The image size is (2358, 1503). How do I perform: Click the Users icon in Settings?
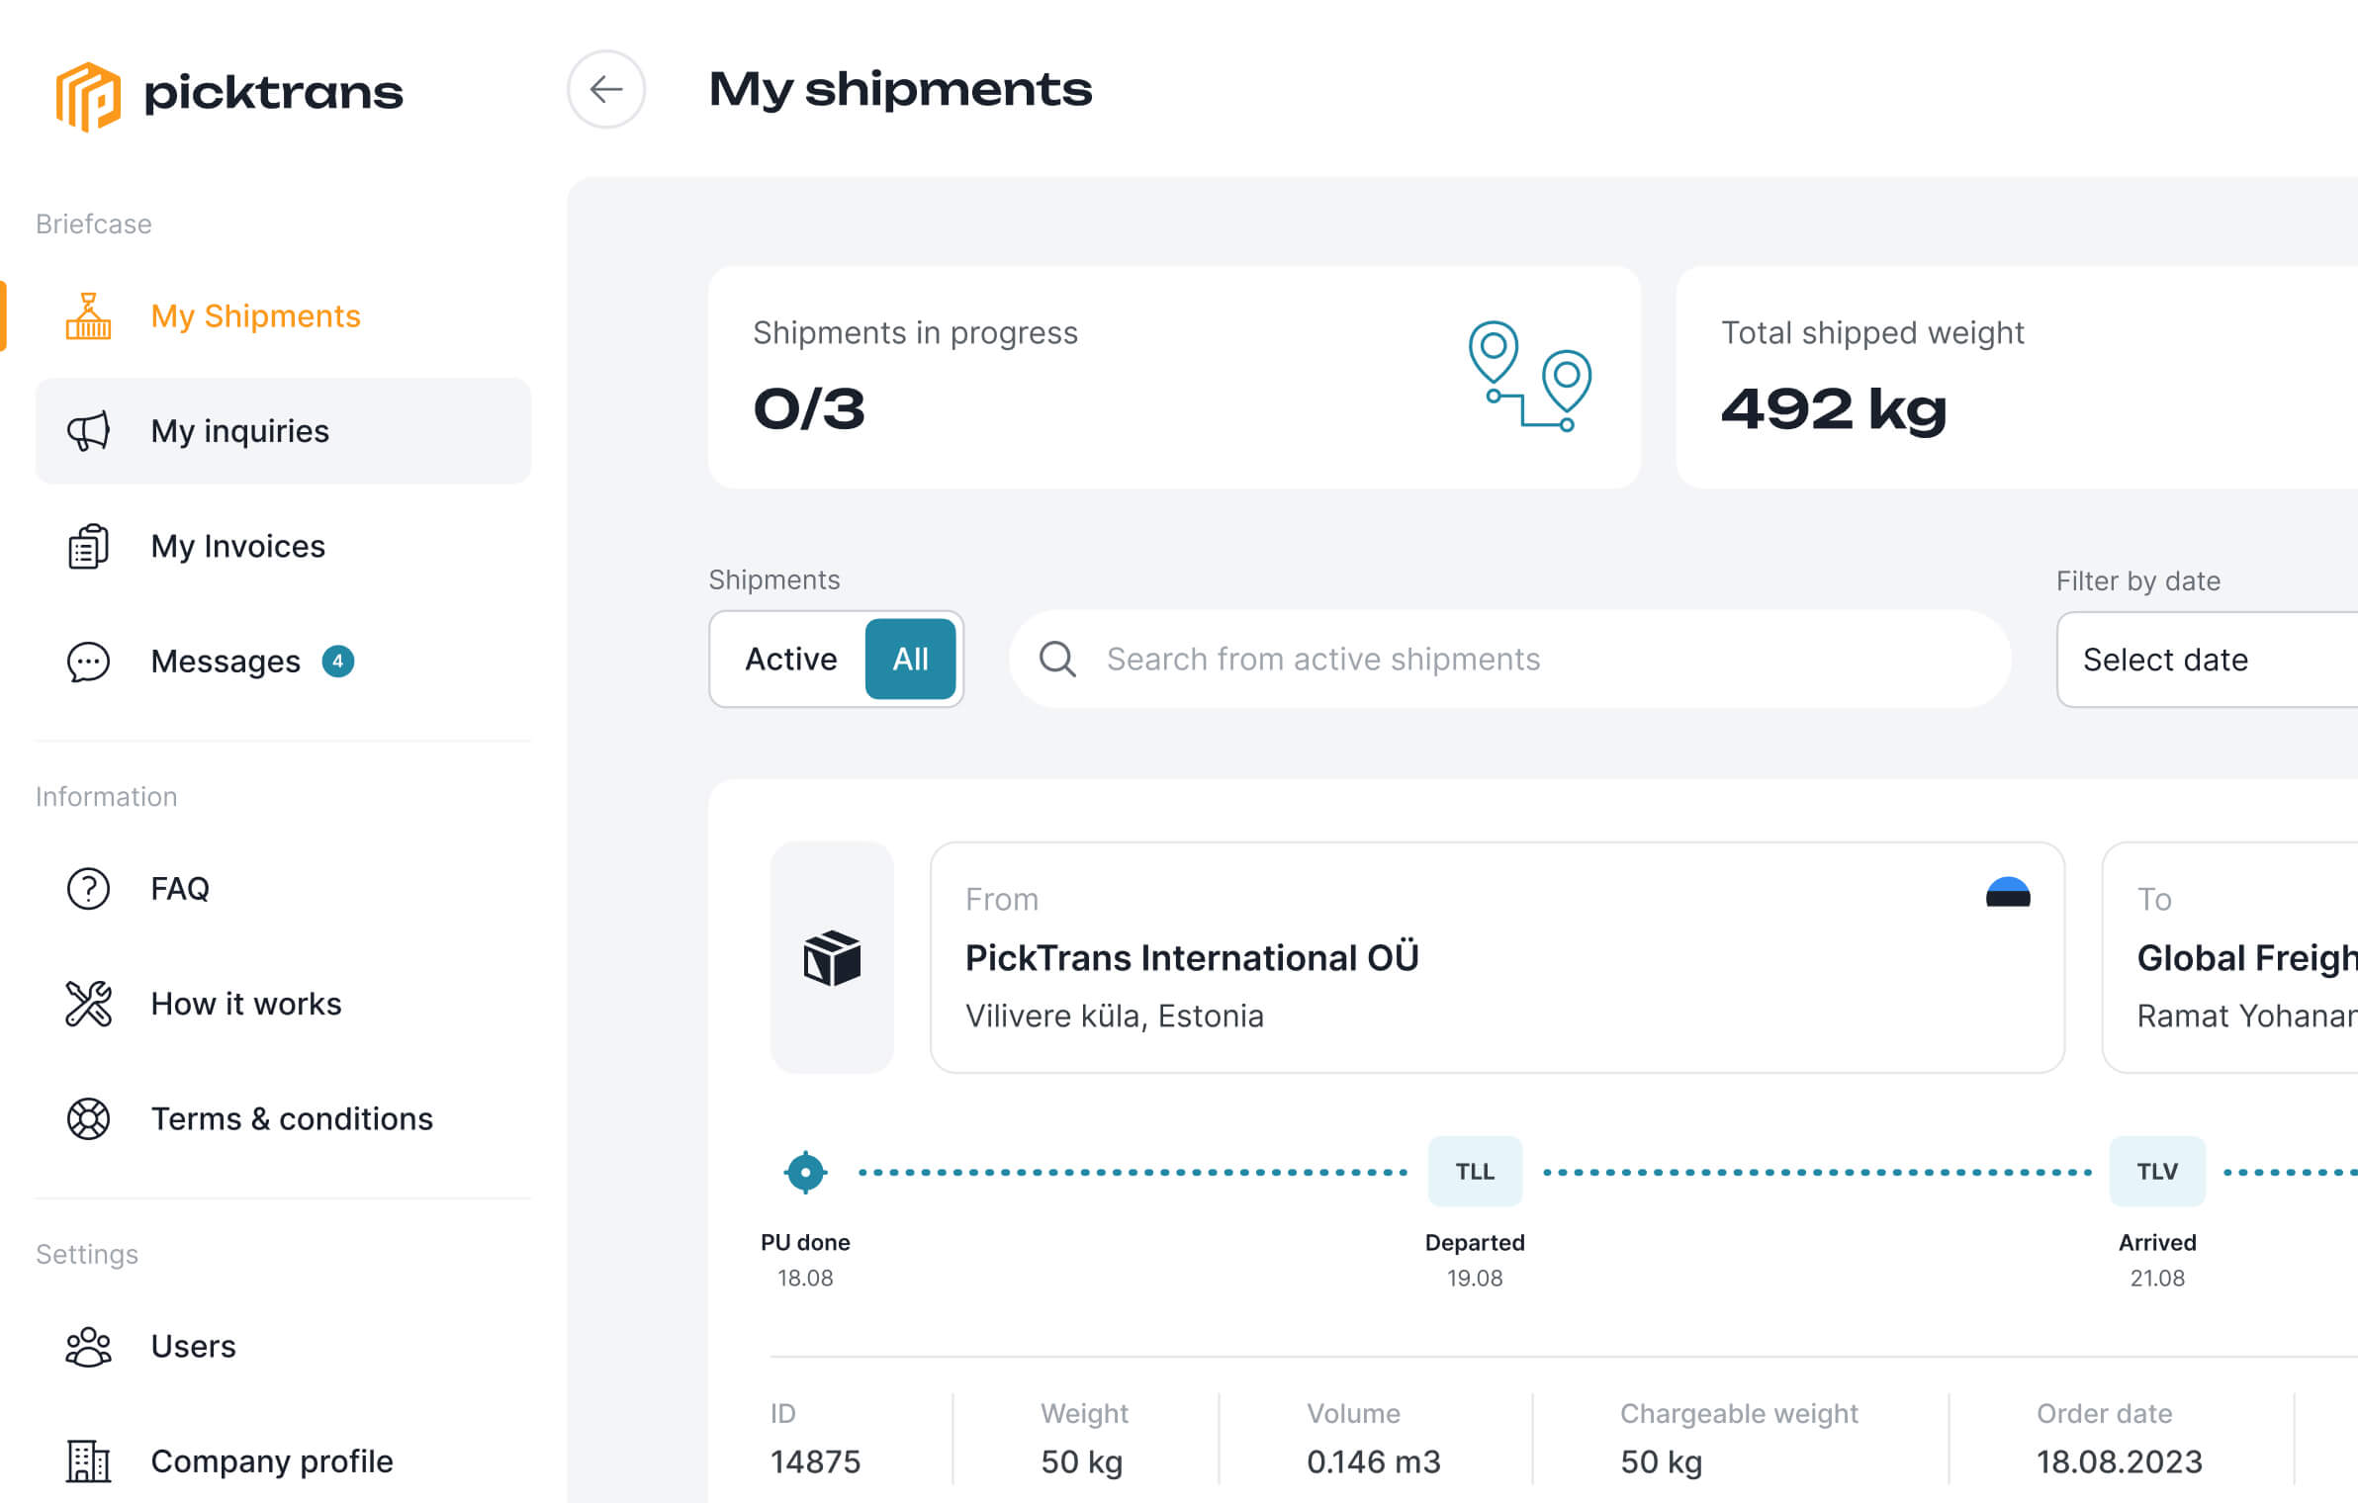88,1346
